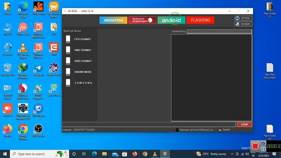Open the New Text Document on the desktop

270,71
